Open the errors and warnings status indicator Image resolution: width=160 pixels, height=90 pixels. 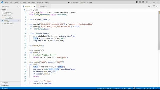pyautogui.click(x=5, y=88)
